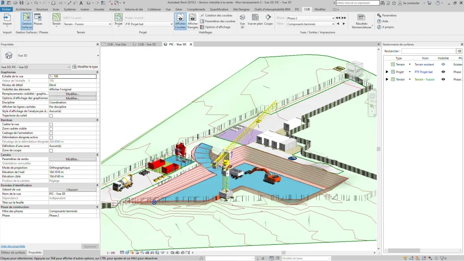Open Options d'affichage
464x261 pixels.
point(215,27)
